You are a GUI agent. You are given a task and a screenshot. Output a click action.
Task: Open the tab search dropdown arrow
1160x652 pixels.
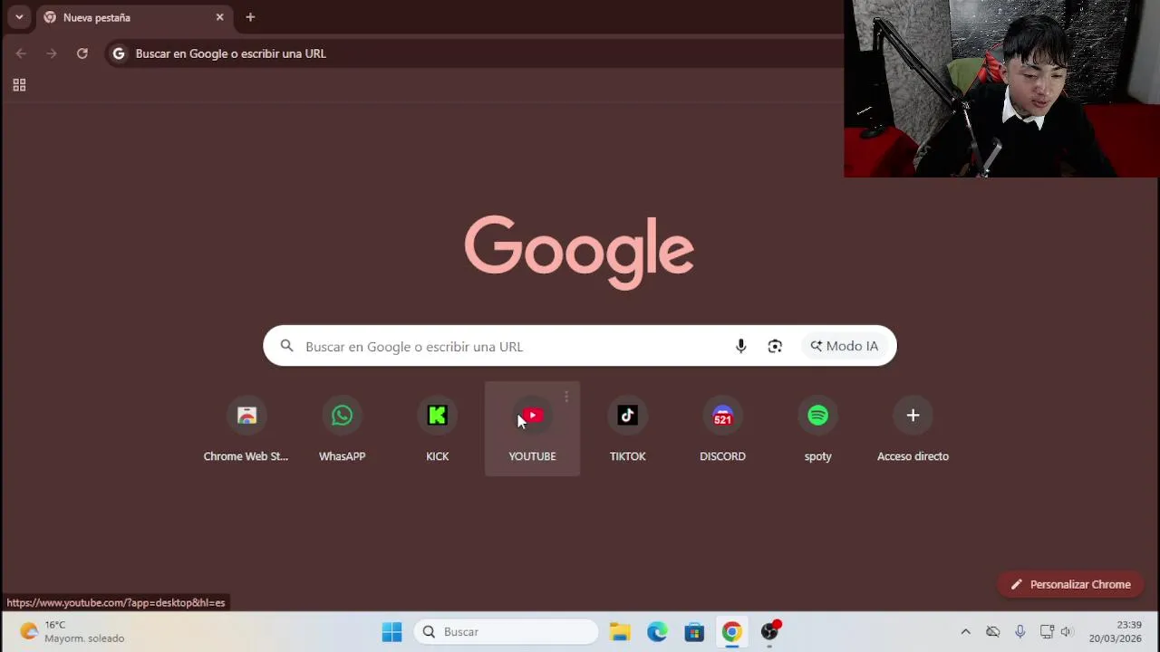19,17
